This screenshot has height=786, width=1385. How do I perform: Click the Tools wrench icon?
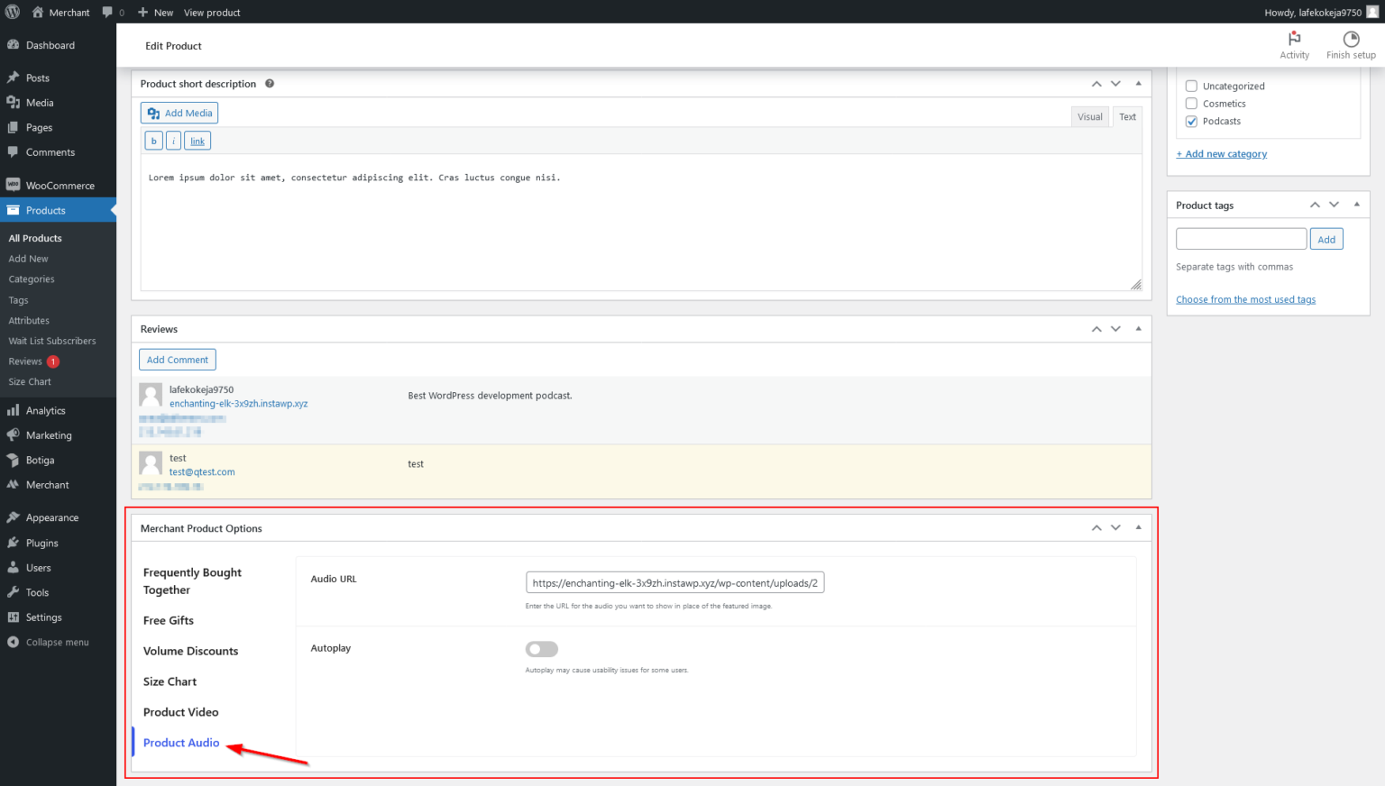(x=13, y=592)
